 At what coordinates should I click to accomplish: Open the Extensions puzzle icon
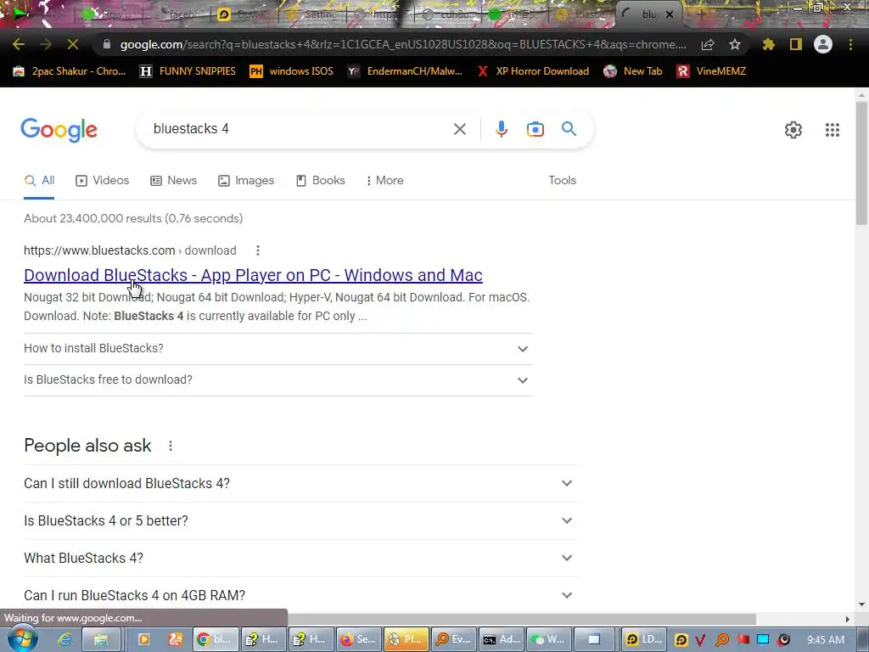pyautogui.click(x=768, y=44)
